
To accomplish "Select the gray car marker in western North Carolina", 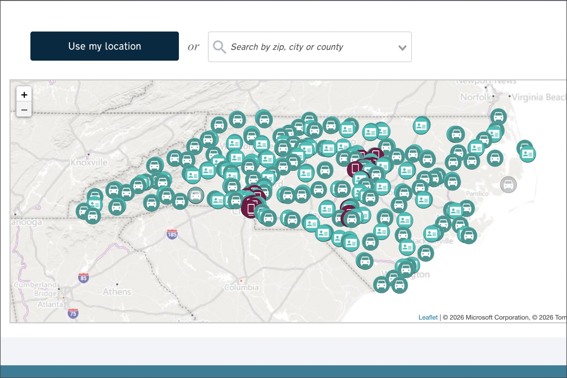I will tap(196, 195).
